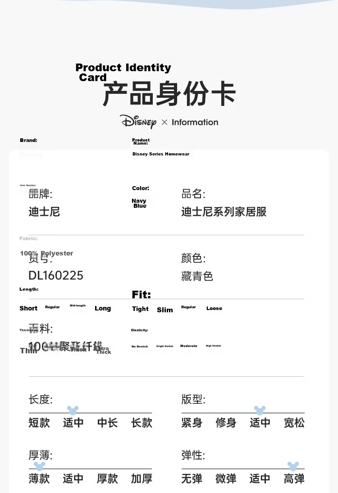The image size is (338, 493).
Task: Select the 高弹 elasticity option
Action: click(x=294, y=479)
